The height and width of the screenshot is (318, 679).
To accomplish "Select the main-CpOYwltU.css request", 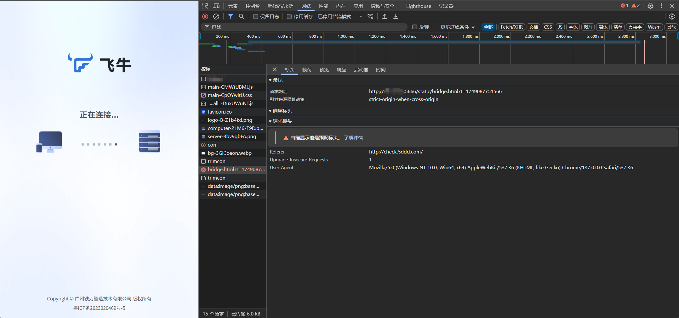I will pos(233,95).
